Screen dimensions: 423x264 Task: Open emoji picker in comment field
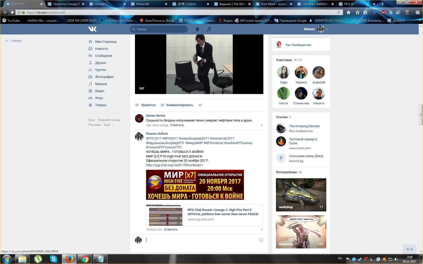[x=261, y=240]
